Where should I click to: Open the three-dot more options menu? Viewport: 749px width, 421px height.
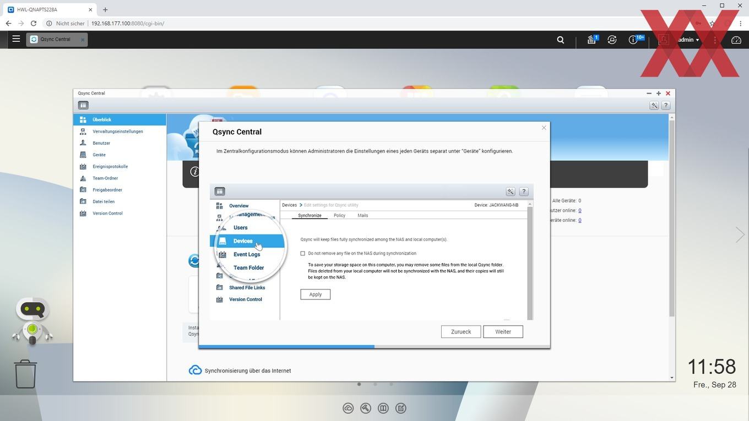coord(715,40)
